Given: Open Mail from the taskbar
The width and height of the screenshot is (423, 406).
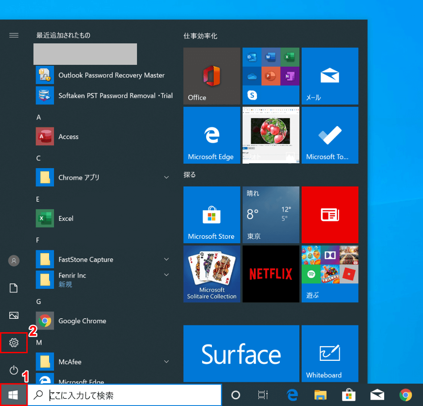Looking at the screenshot, I should click(377, 395).
